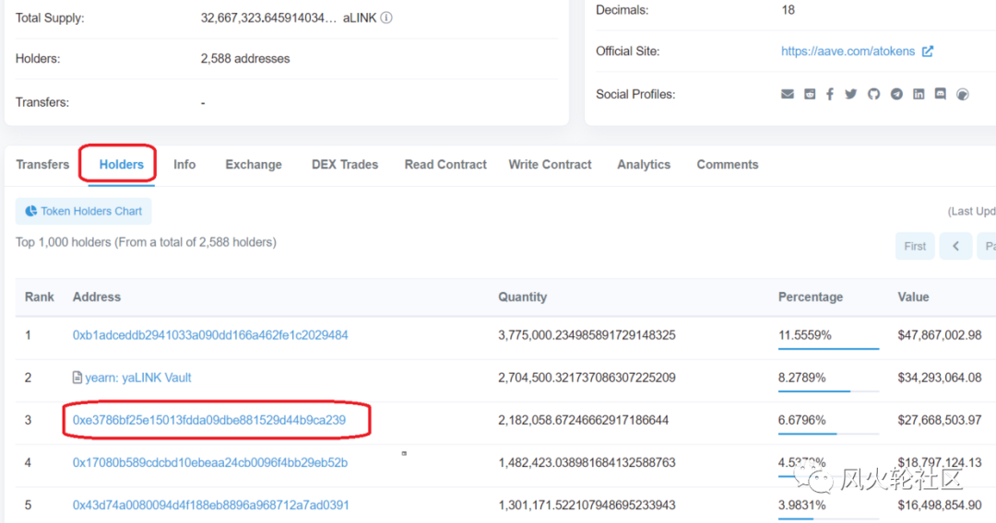The height and width of the screenshot is (523, 996).
Task: Click the Quantity column header
Action: point(522,297)
